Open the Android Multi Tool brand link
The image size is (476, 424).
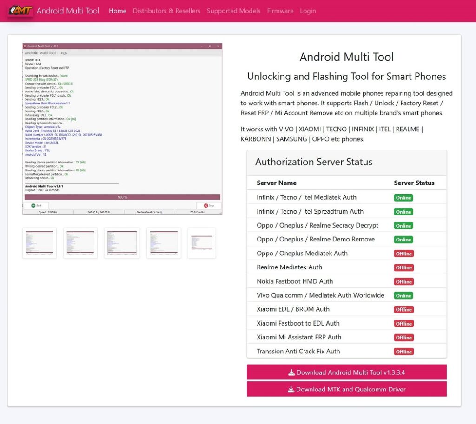68,11
